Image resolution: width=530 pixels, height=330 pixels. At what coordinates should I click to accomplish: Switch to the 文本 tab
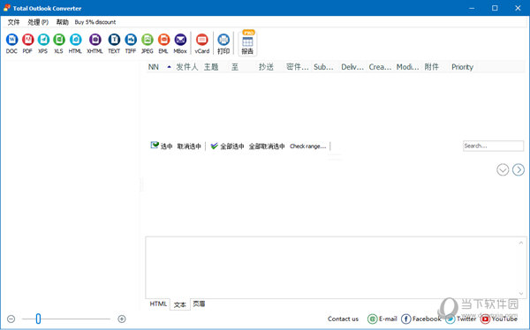pos(180,304)
